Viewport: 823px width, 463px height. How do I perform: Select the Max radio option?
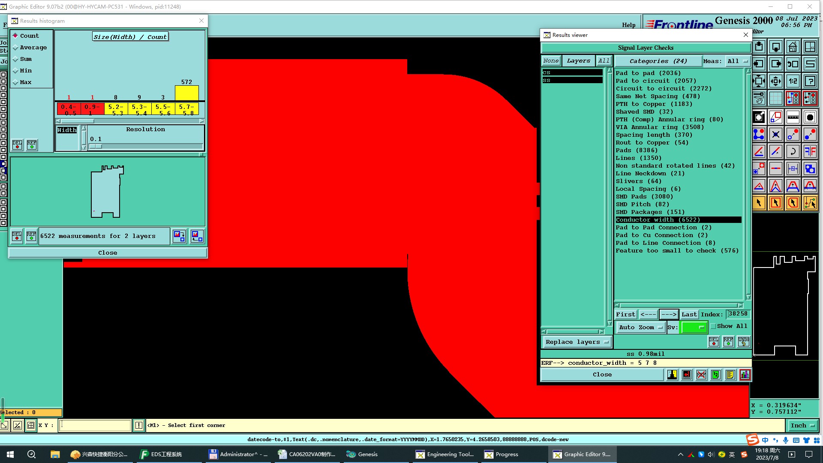click(22, 82)
